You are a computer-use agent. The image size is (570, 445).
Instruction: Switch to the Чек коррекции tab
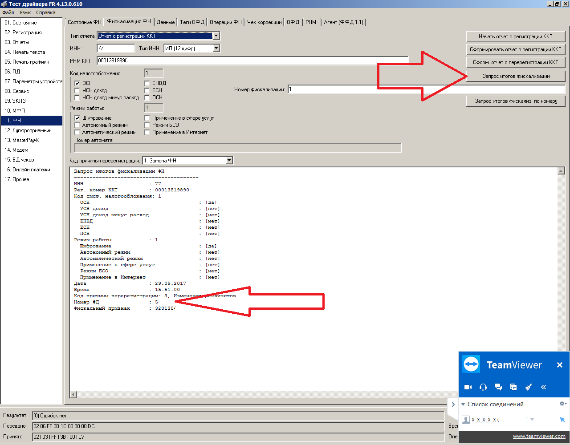click(265, 22)
